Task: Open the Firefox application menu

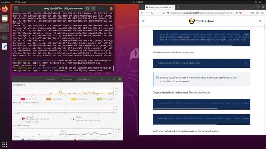Action: point(262,13)
